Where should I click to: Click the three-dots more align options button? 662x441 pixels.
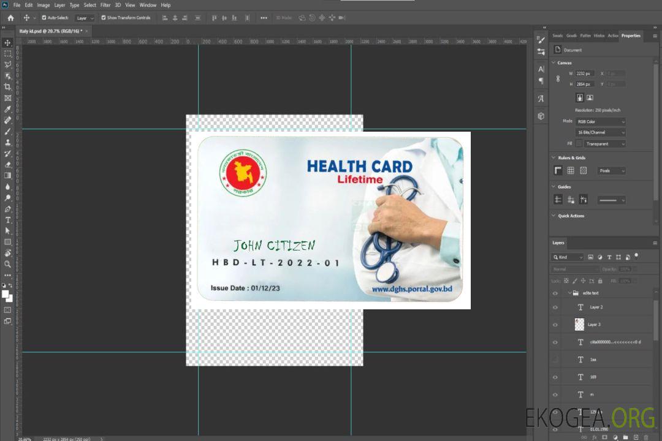pyautogui.click(x=264, y=18)
